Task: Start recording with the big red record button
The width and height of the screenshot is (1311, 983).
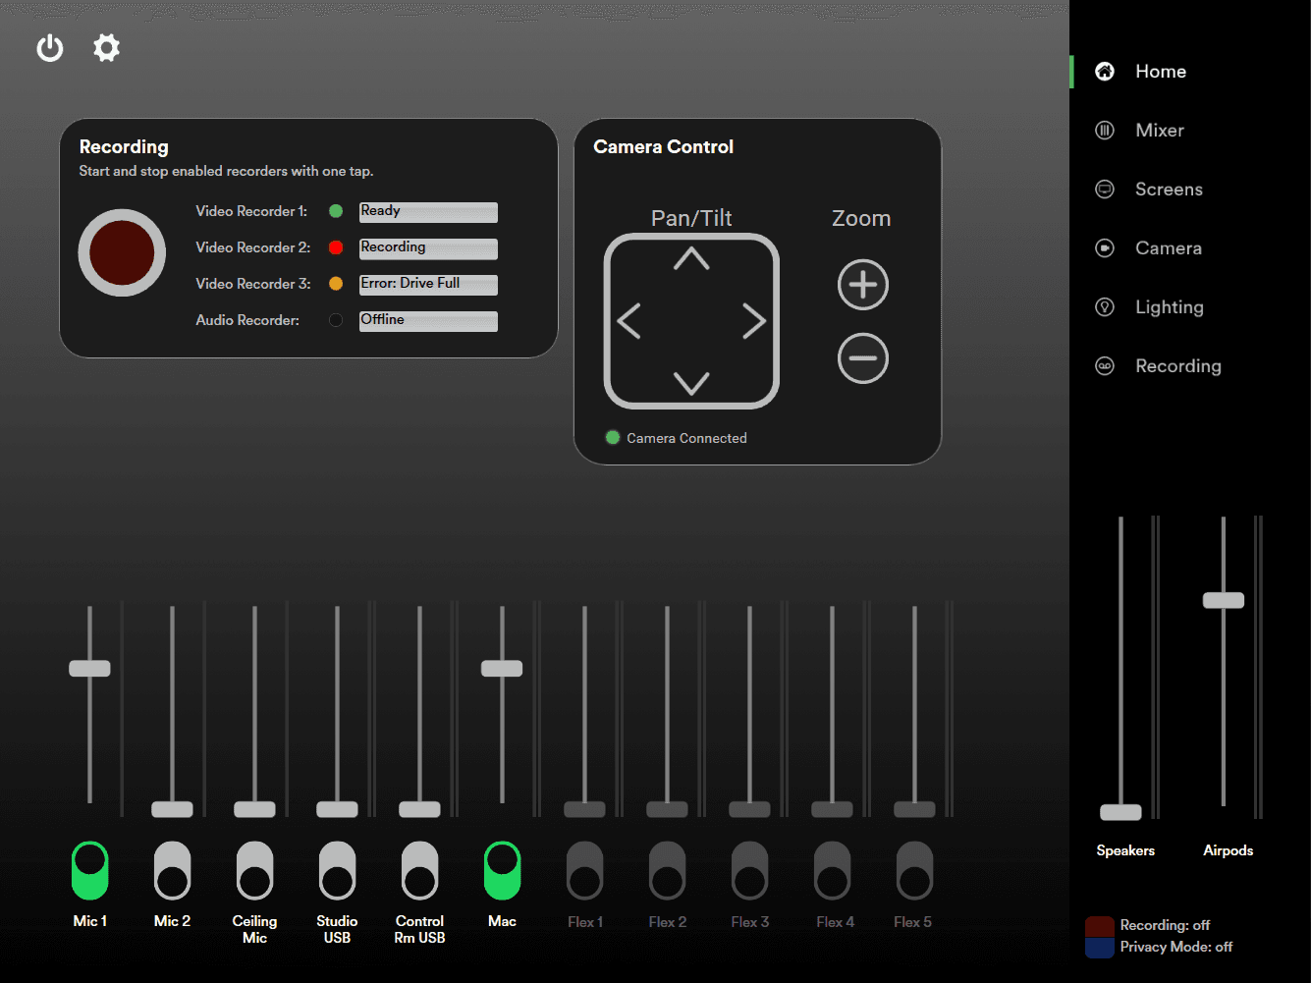Action: click(x=122, y=252)
